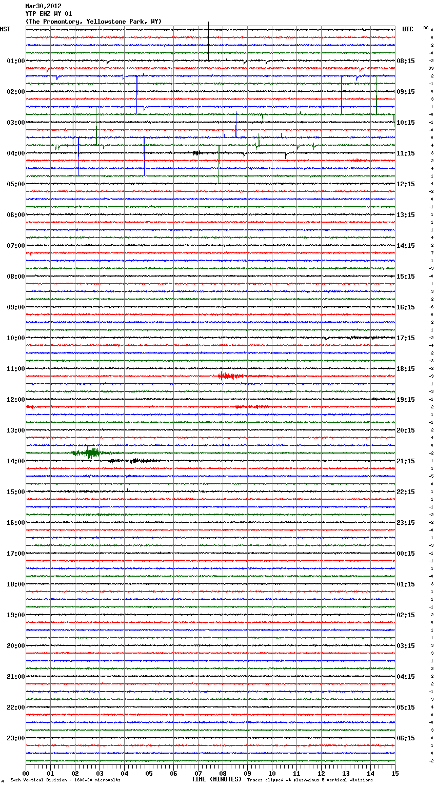Click the 14:00 MST time label
The height and width of the screenshot is (787, 436).
point(16,461)
